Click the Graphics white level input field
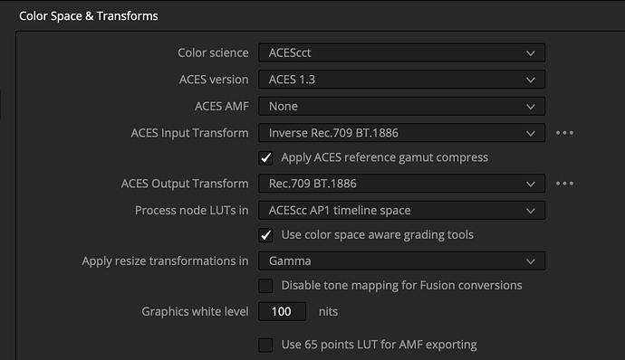Screen dimensions: 625x360 [283, 311]
